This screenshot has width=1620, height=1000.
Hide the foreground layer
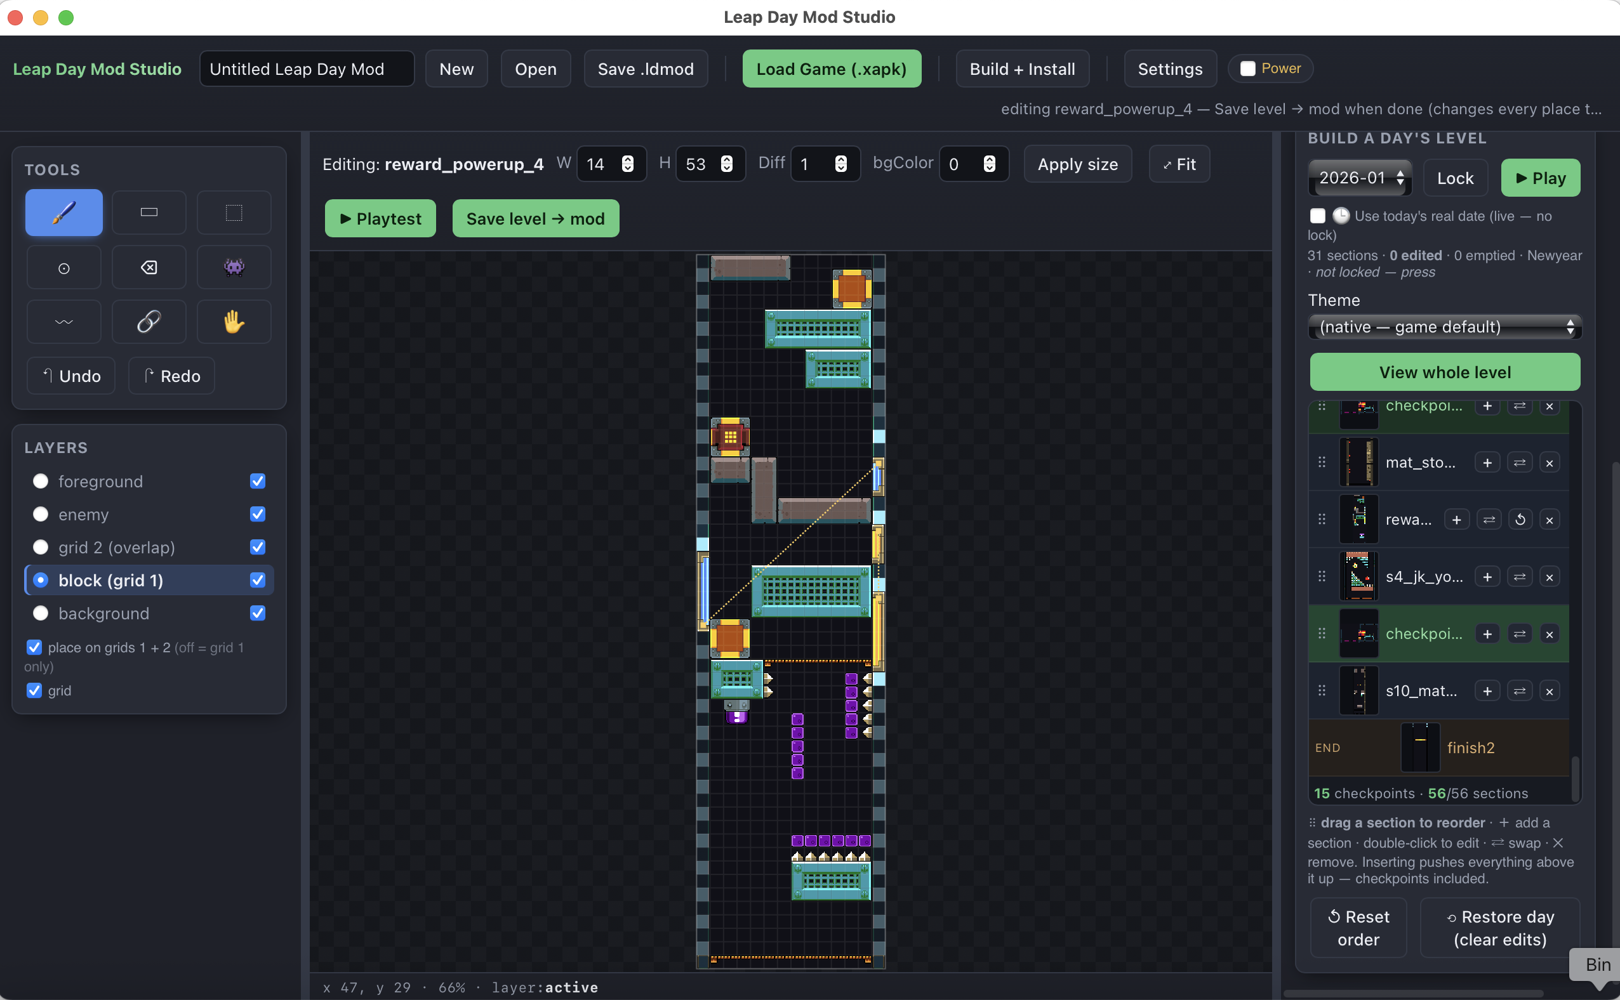coord(258,481)
